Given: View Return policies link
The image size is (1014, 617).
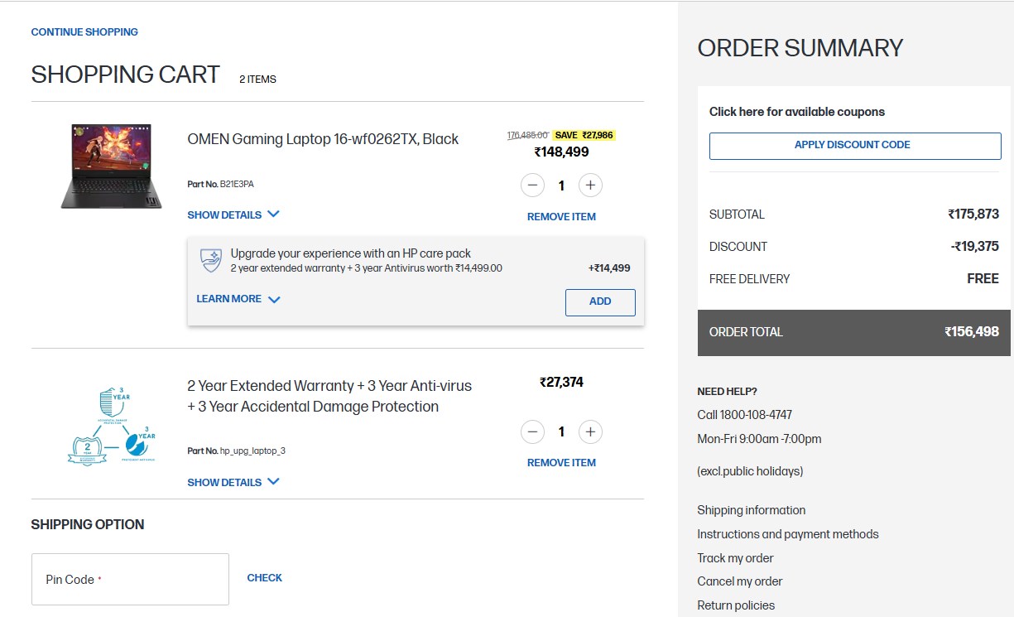Looking at the screenshot, I should tap(736, 605).
